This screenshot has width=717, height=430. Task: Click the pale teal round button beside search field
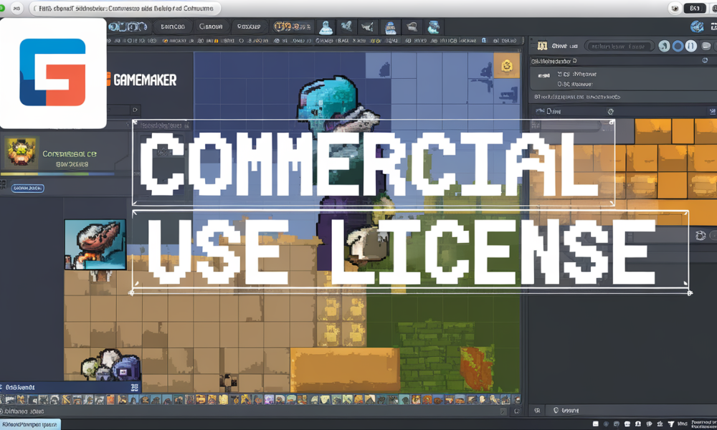click(664, 46)
